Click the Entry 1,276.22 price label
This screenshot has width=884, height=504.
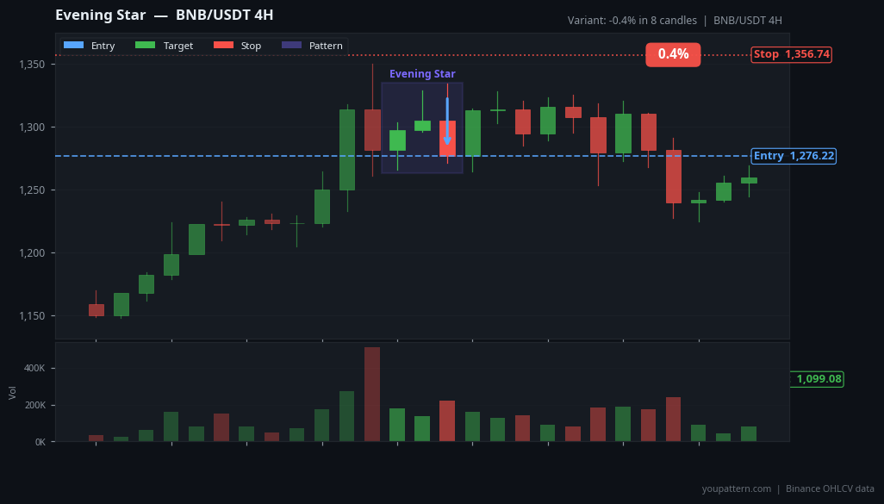tap(794, 156)
